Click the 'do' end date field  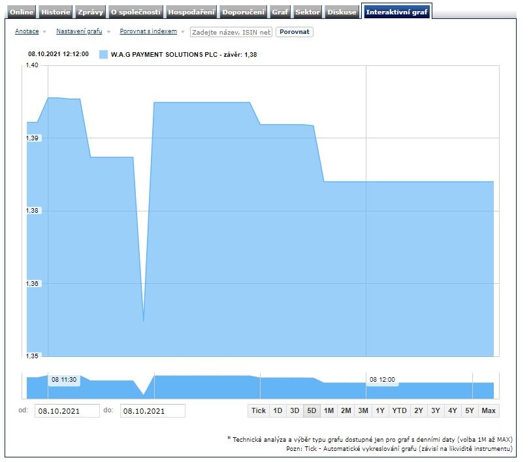click(152, 411)
